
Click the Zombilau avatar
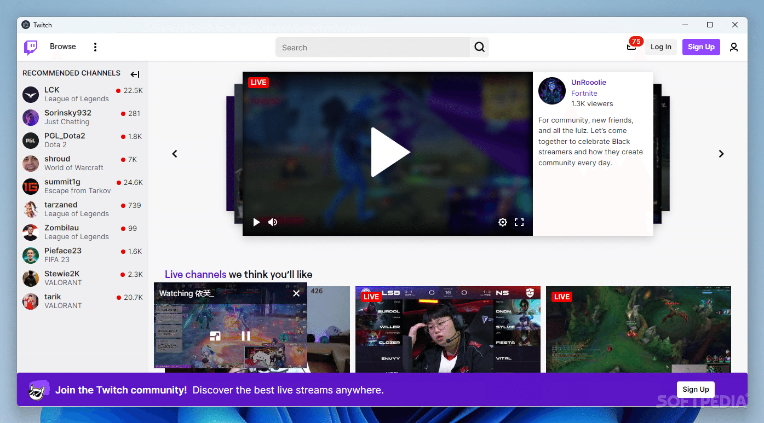pos(31,232)
